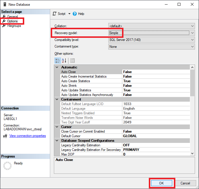Click the connection properties icon
The height and width of the screenshot is (189, 199).
pos(5,136)
